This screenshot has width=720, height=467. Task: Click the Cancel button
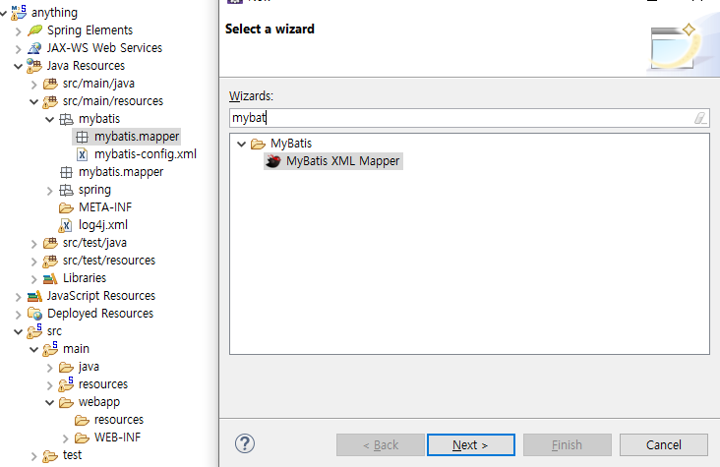coord(664,445)
